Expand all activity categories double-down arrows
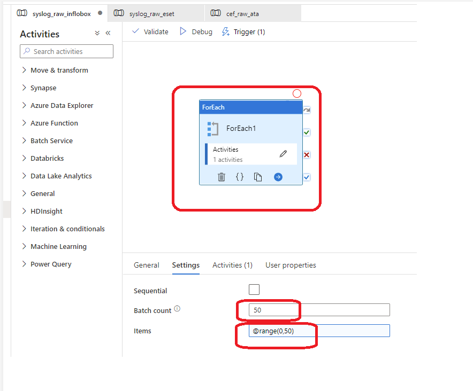The height and width of the screenshot is (391, 473). [97, 33]
